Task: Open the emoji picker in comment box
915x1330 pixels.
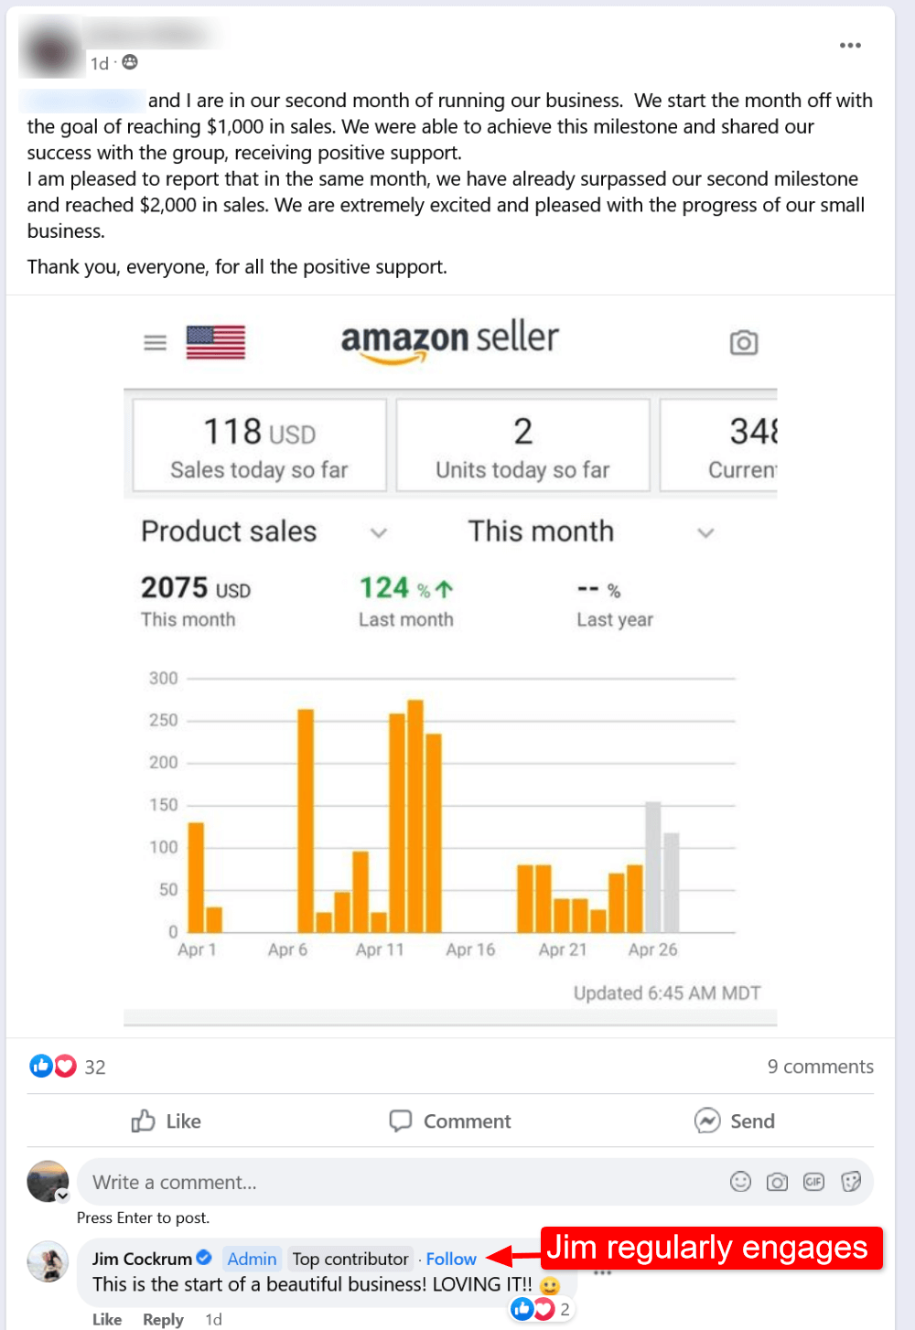Action: [740, 1182]
